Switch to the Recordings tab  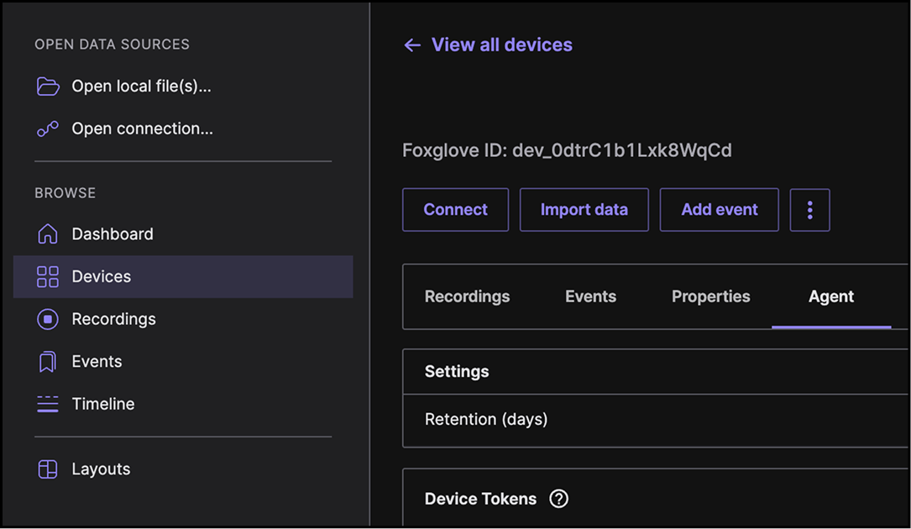[467, 296]
